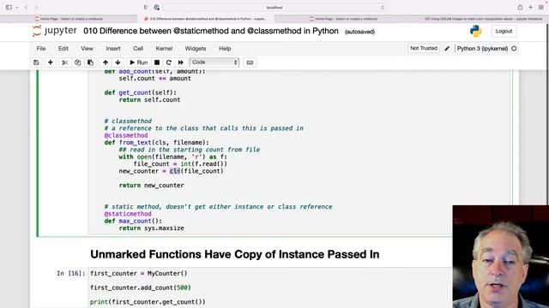The image size is (549, 308).
Task: Open the File menu
Action: click(x=41, y=49)
